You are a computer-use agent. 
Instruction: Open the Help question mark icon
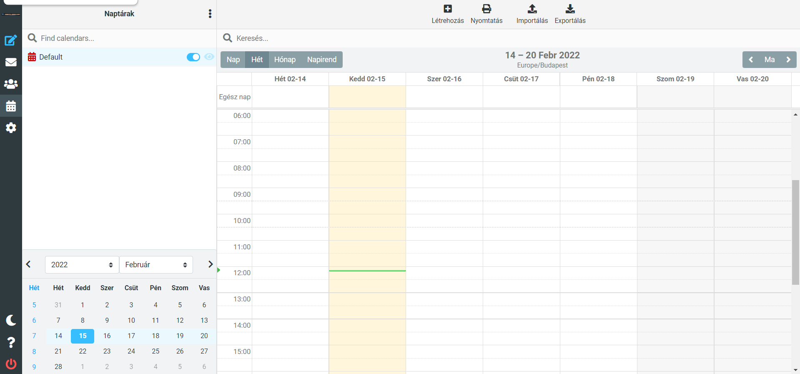tap(11, 342)
